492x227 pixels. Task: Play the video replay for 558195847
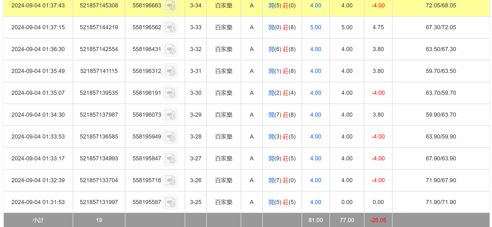pos(170,158)
